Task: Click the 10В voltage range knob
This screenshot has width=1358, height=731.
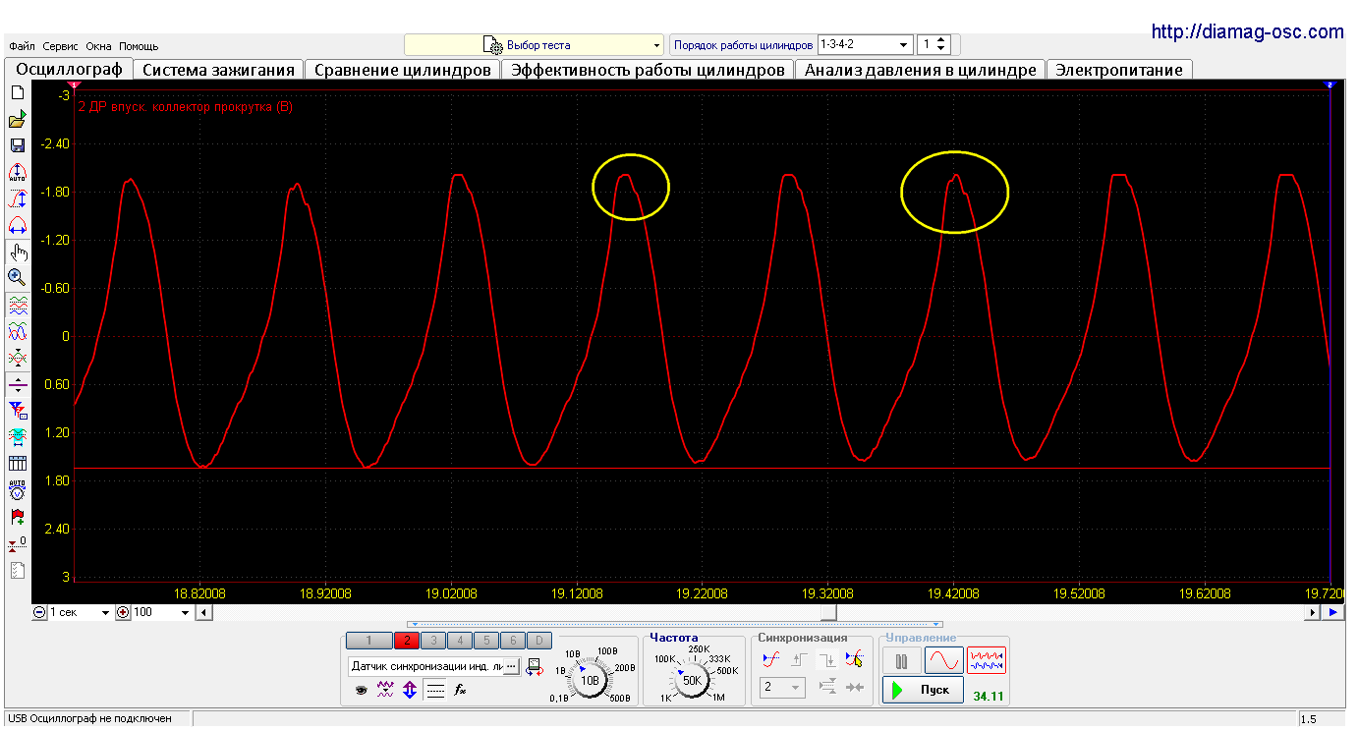Action: tap(590, 680)
